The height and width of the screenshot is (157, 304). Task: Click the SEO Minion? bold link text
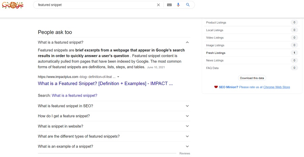tap(229, 87)
